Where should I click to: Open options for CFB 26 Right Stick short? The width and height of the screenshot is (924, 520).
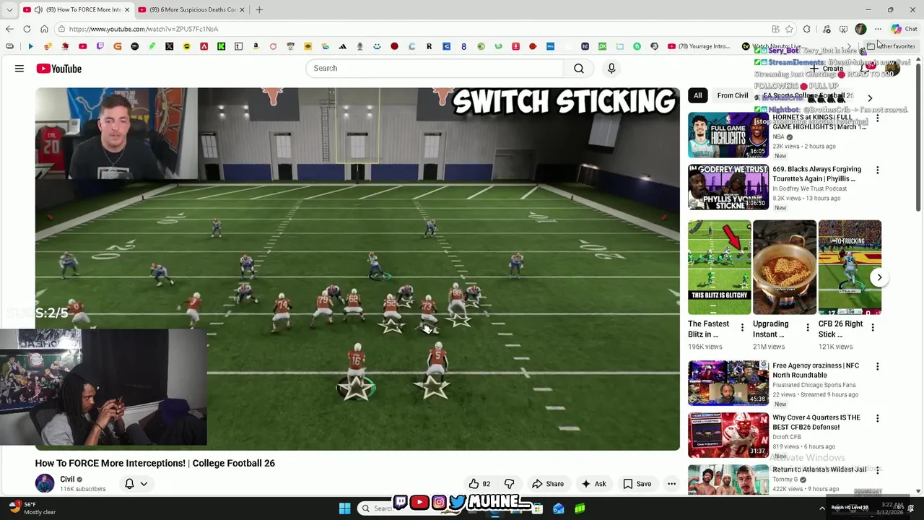click(872, 328)
